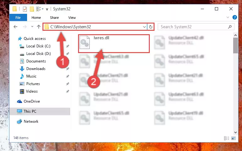The height and width of the screenshot is (151, 242).
Task: Expand the ribbon with the chevron
Action: click(228, 17)
